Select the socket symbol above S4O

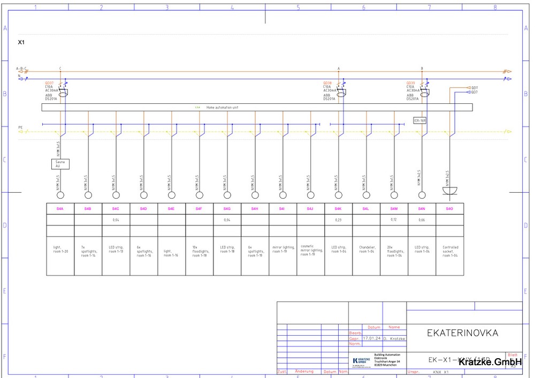(449, 192)
